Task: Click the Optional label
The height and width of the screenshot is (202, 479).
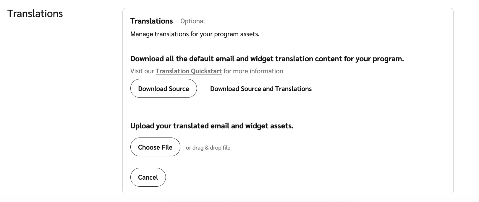Action: click(192, 21)
